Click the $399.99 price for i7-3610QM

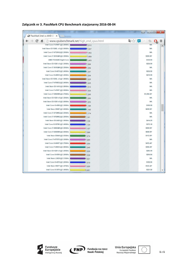[x=149, y=56]
